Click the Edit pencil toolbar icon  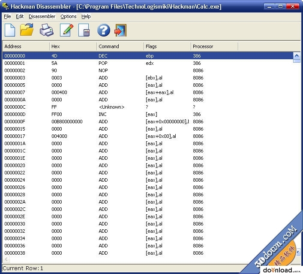(x=66, y=30)
